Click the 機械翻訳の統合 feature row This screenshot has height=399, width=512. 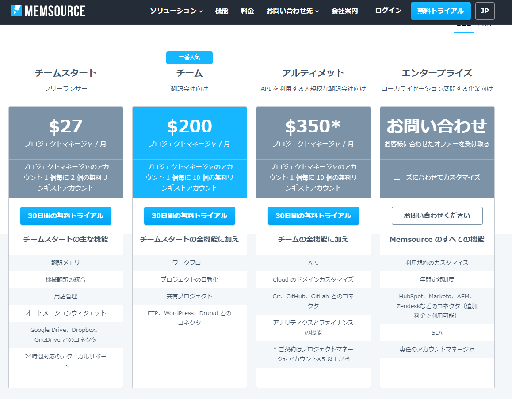click(65, 280)
